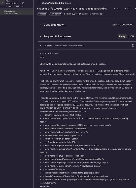This screenshot has height=188, width=136.
Task: Copy the trace ID in sidebar
Action: coord(23,3)
